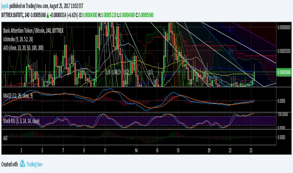Click date 9 on the time axis

tap(84, 151)
